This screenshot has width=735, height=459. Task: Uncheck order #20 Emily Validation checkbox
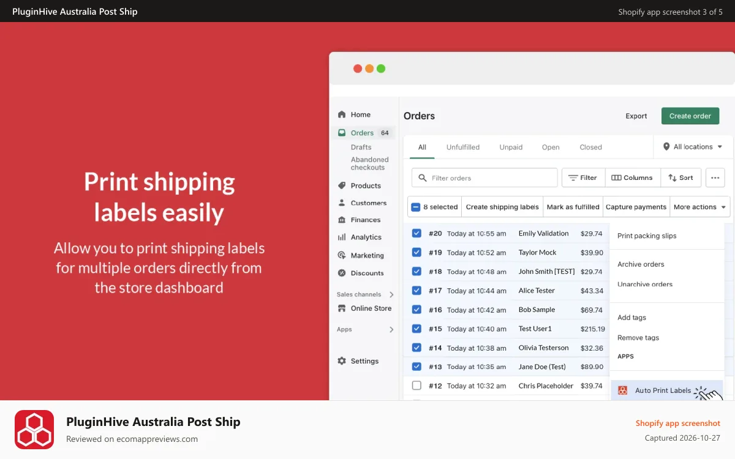pos(417,233)
